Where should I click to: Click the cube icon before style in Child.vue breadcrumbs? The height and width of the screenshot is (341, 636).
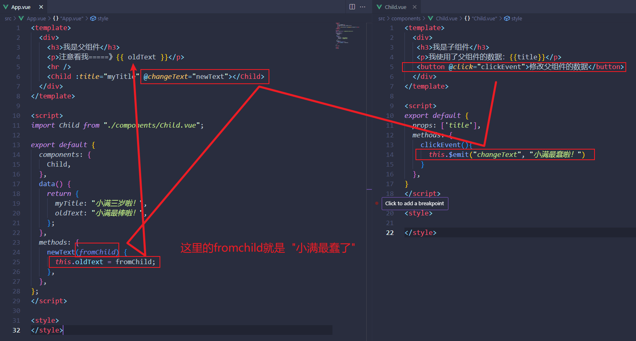(507, 18)
